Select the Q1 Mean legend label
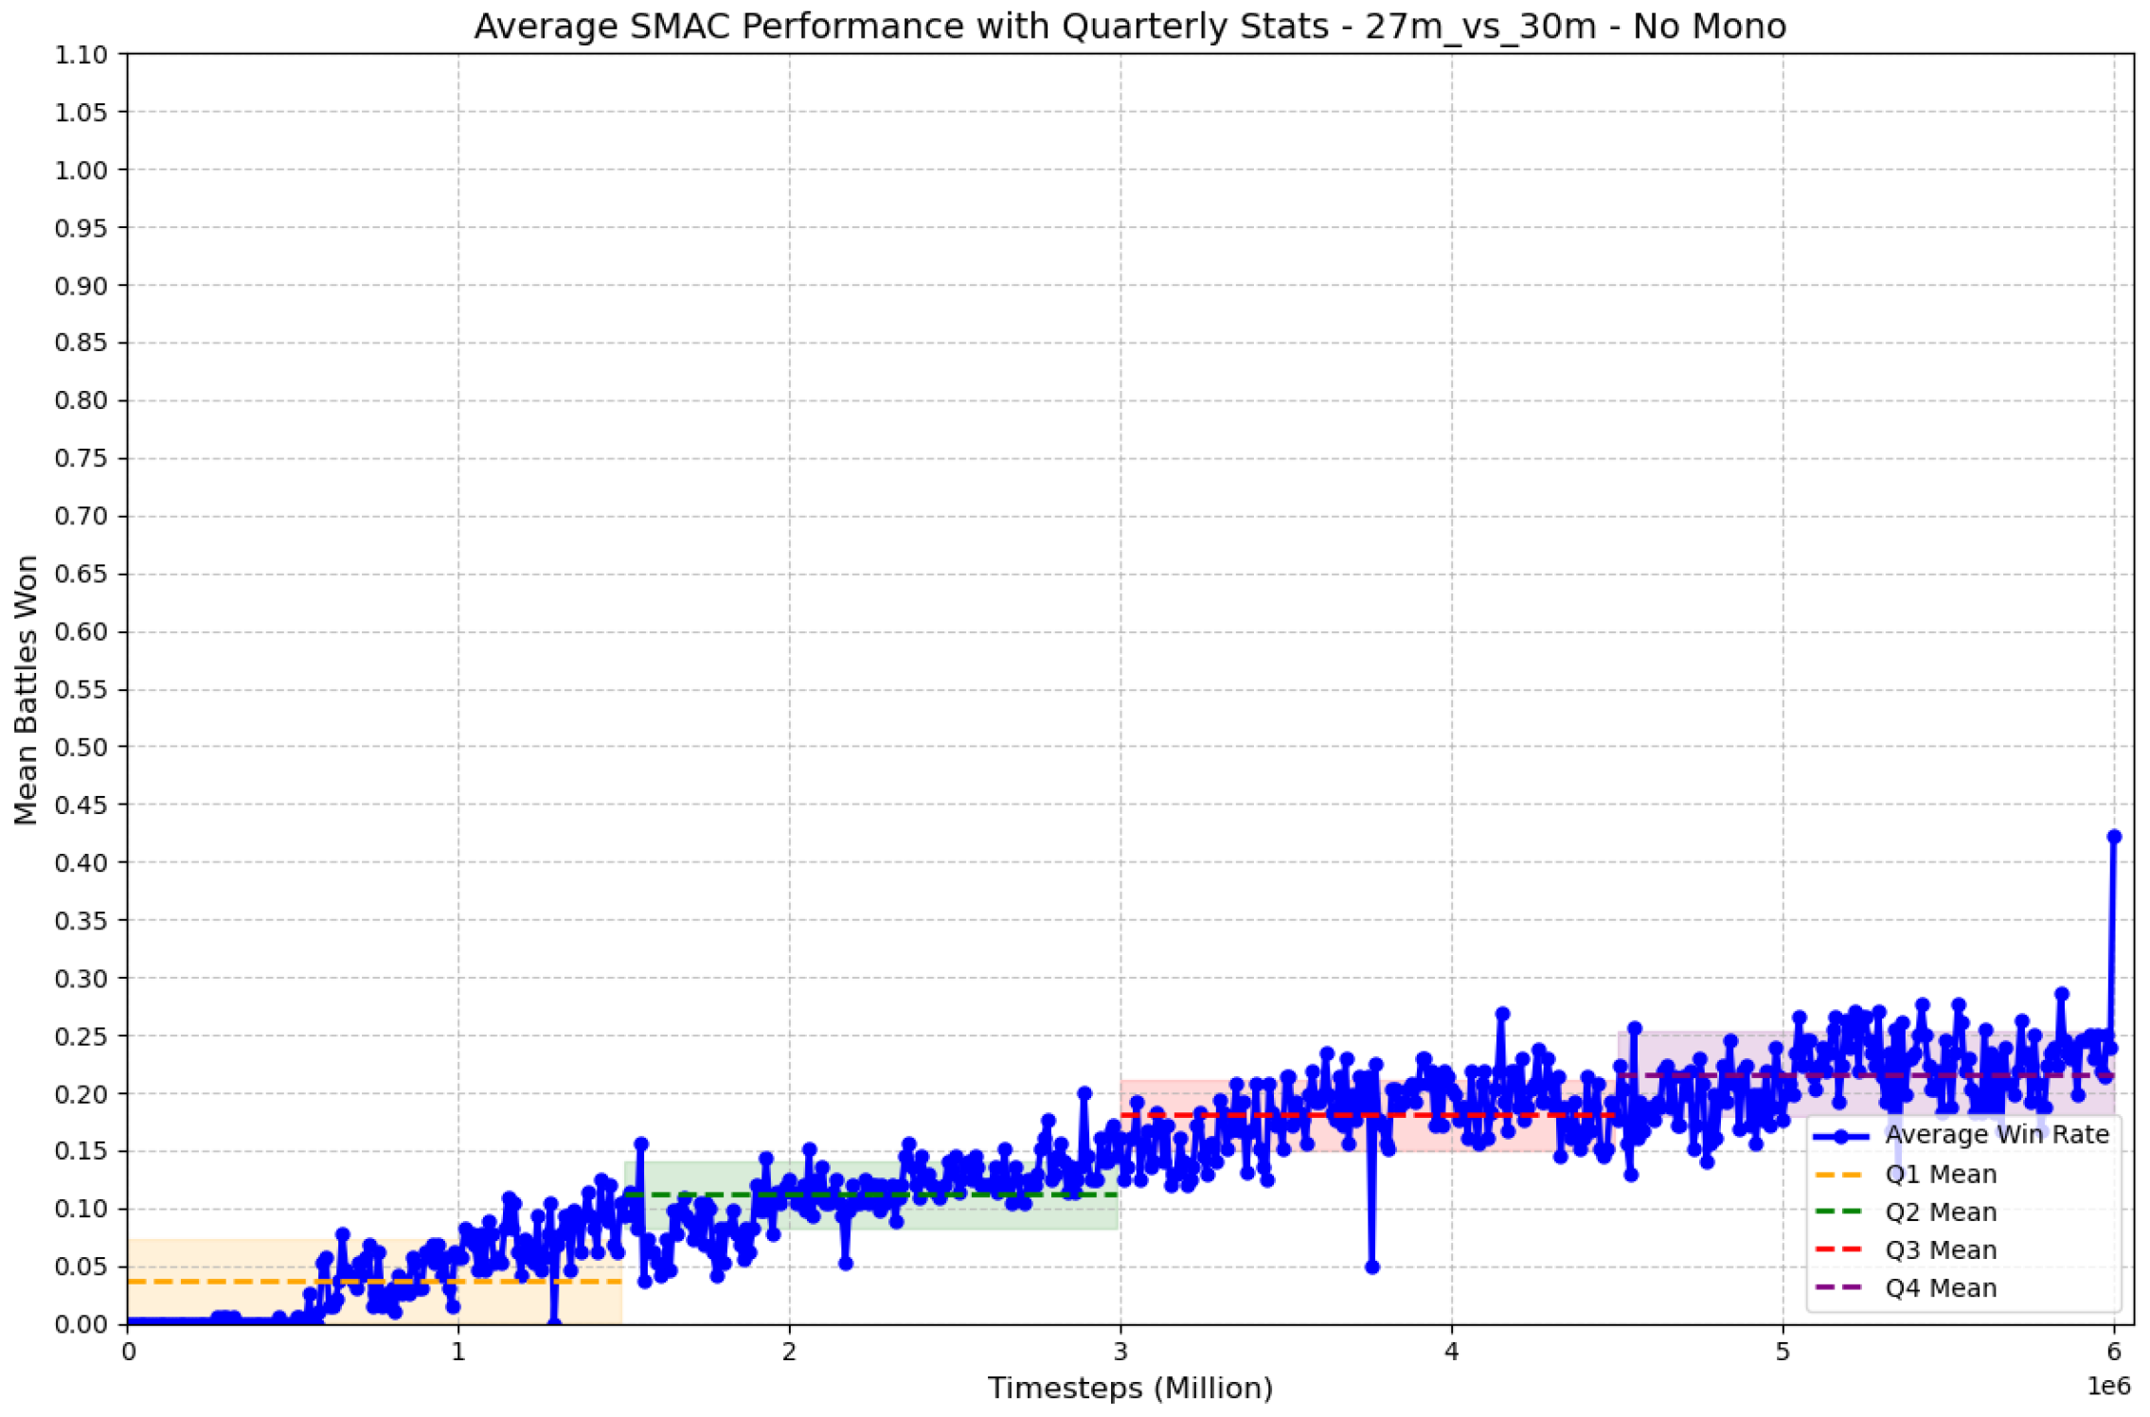 click(1940, 1174)
